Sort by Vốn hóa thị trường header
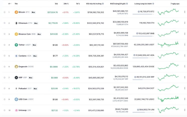 (94, 4)
